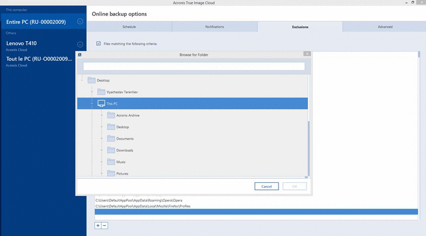Select the Mozilla\Firefox\Profiles exclusion path
This screenshot has height=236, width=426.
click(x=143, y=206)
